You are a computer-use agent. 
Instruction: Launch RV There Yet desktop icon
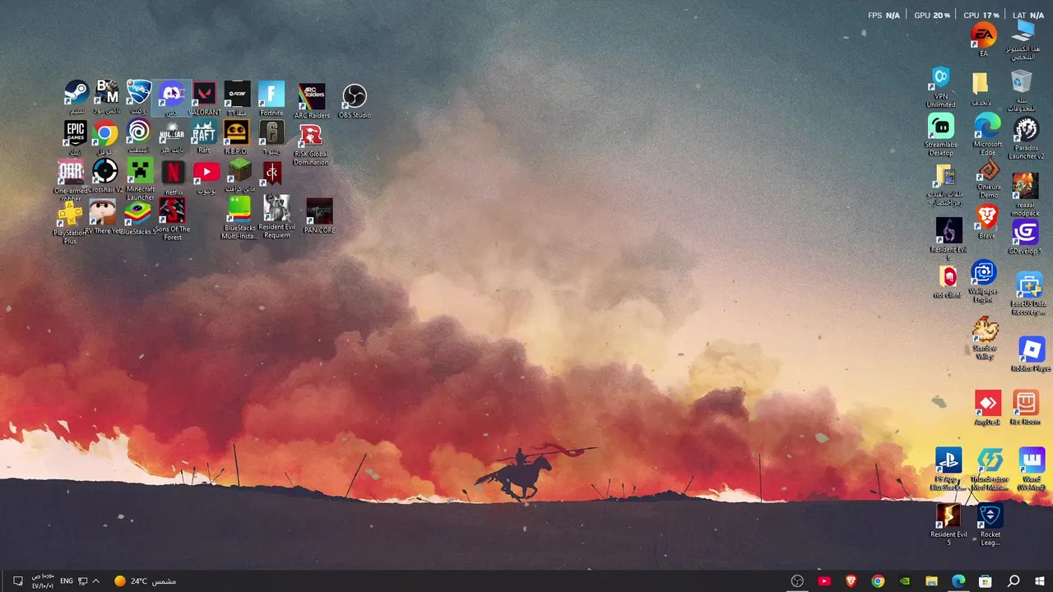103,216
